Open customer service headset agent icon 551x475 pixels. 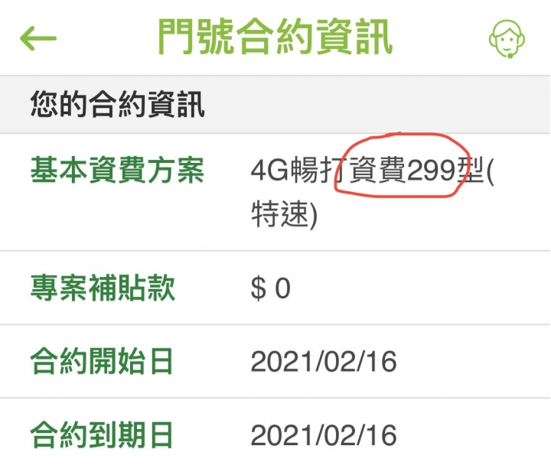click(507, 39)
